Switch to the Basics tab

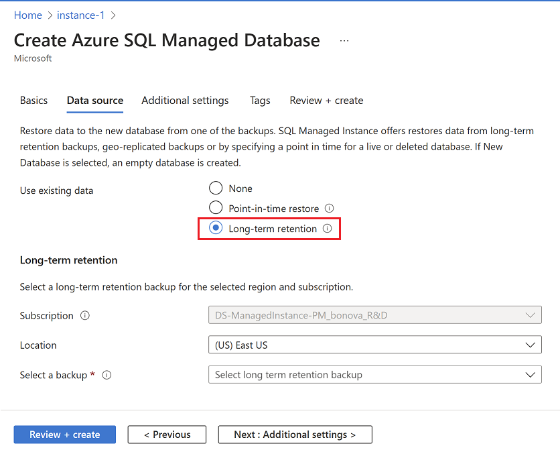tap(33, 101)
